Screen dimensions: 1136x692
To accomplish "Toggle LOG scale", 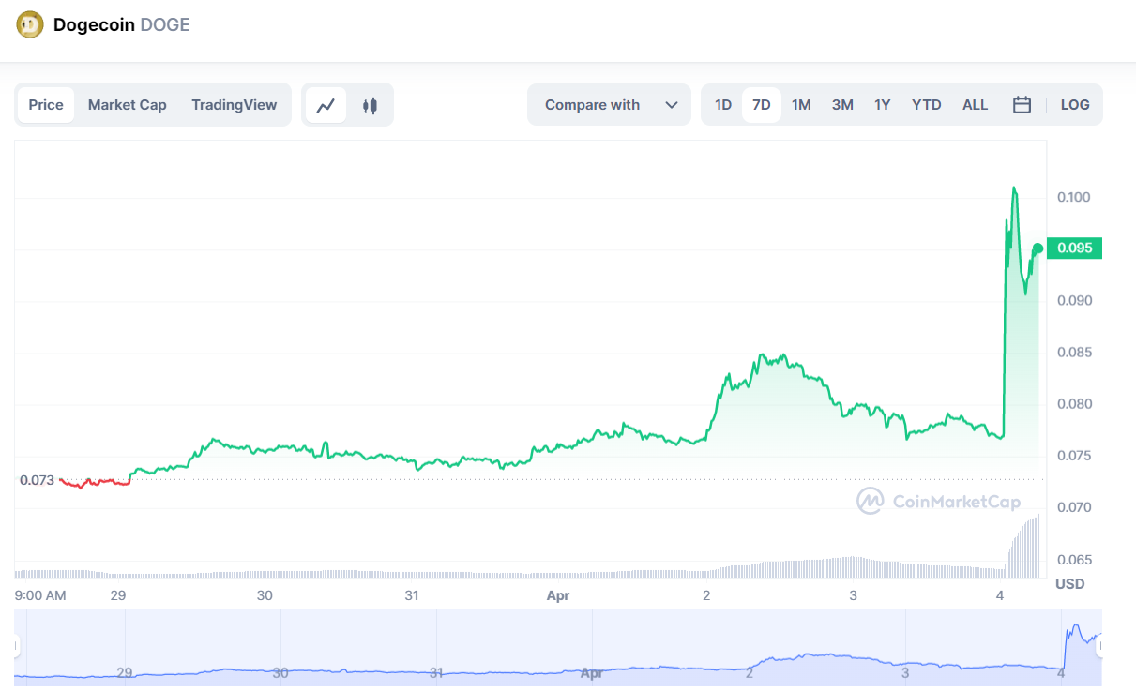I will (x=1075, y=105).
